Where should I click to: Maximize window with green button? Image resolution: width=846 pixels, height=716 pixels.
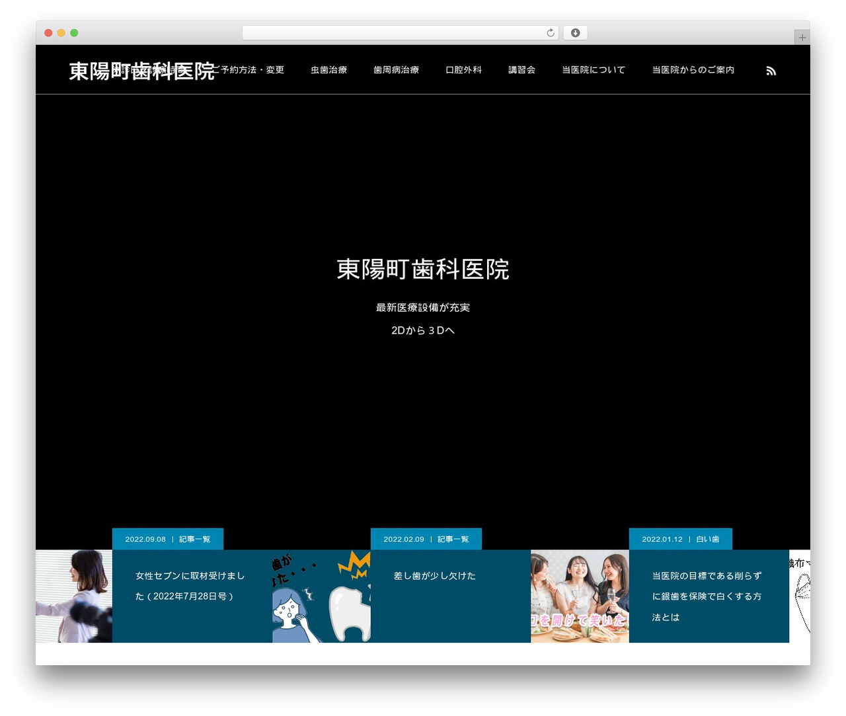click(x=74, y=33)
